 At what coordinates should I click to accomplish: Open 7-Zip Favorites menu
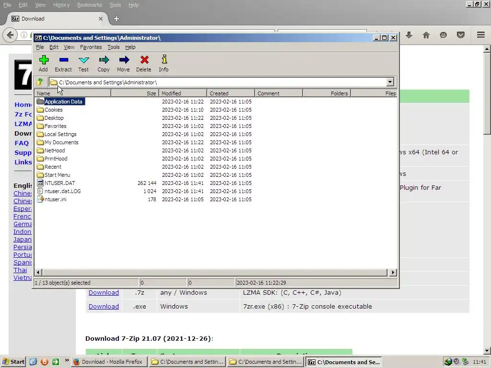pos(91,47)
